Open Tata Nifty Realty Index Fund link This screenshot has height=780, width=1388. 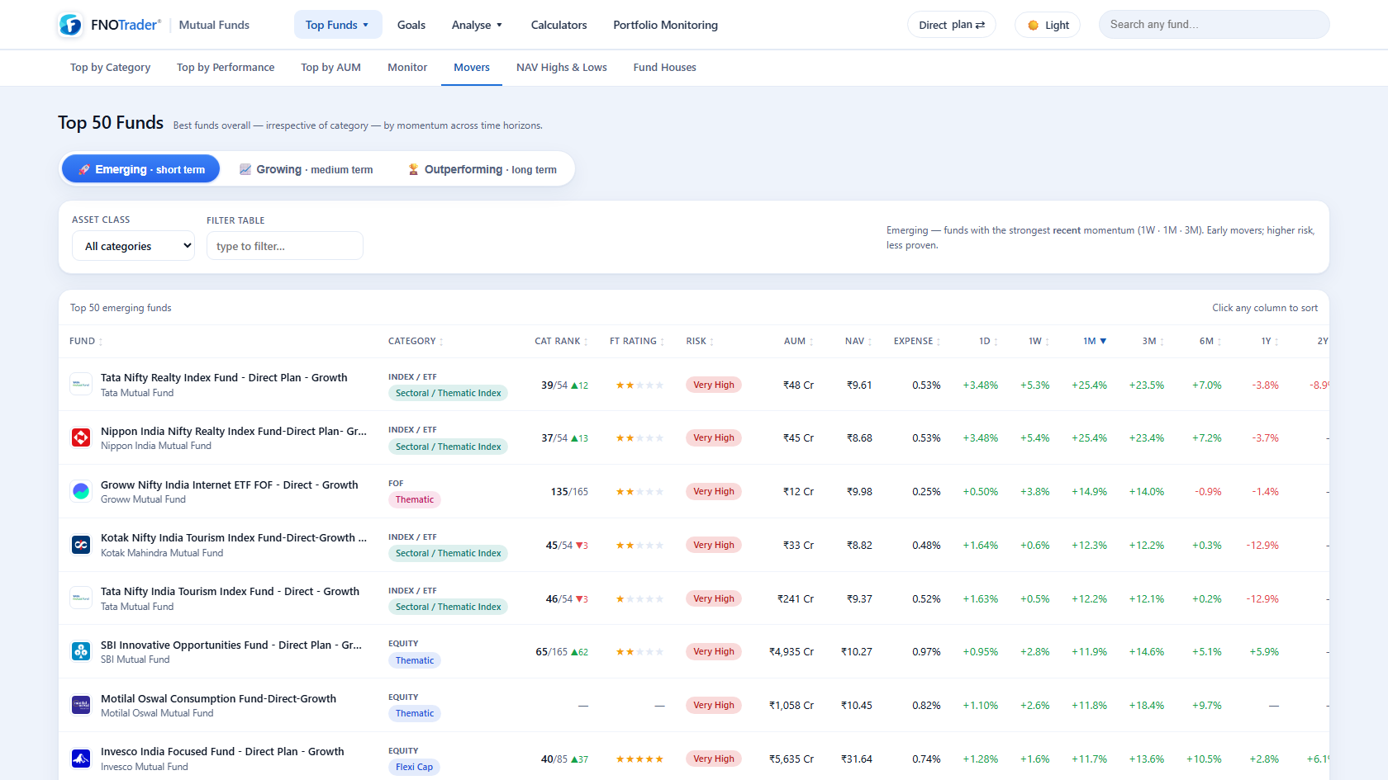224,377
